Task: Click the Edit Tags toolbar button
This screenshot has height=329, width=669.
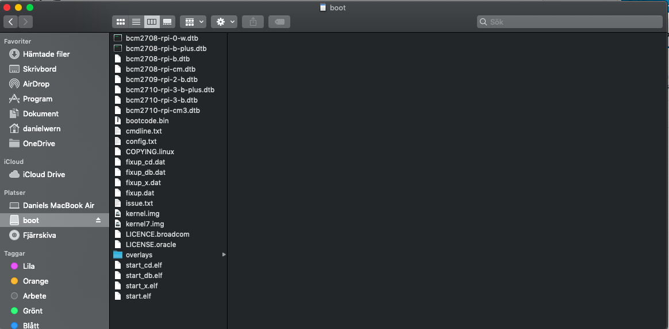Action: click(x=279, y=22)
